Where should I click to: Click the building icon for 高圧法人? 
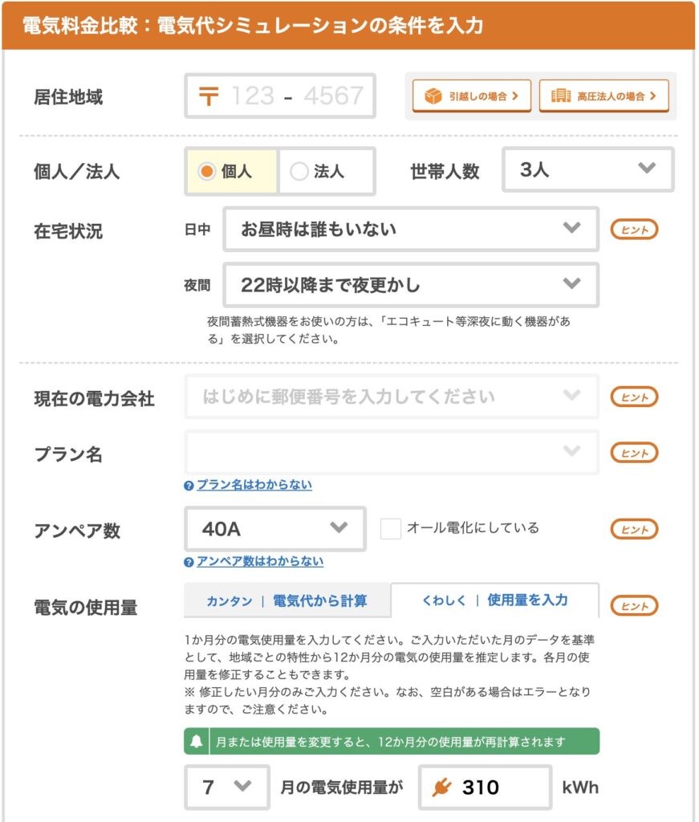561,96
